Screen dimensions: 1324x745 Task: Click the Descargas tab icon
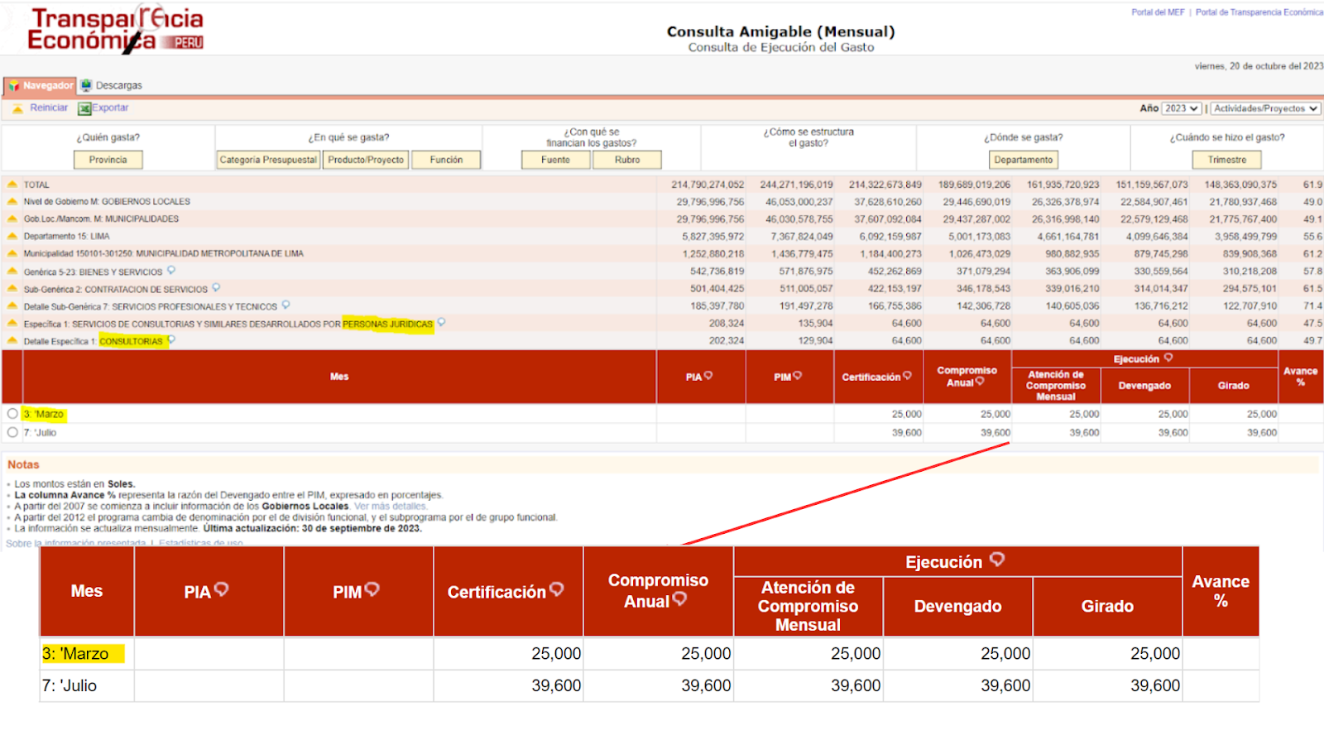pos(86,85)
